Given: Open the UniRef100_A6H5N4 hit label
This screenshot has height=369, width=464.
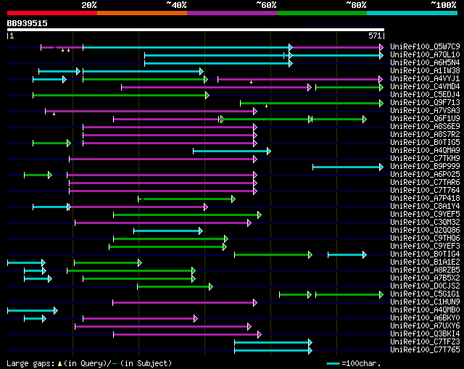Looking at the screenshot, I should pyautogui.click(x=425, y=62).
